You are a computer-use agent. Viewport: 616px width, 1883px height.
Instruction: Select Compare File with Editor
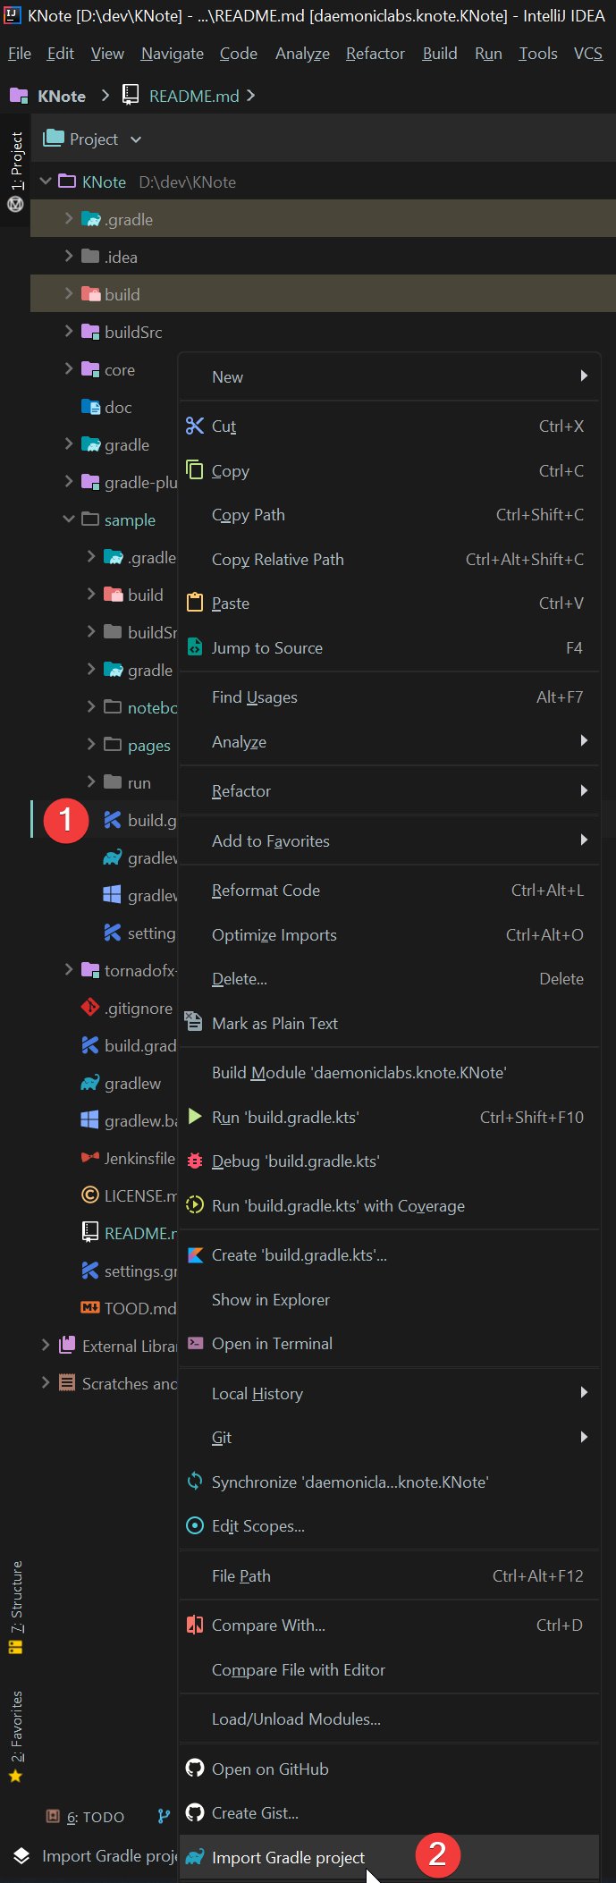pos(389,1669)
